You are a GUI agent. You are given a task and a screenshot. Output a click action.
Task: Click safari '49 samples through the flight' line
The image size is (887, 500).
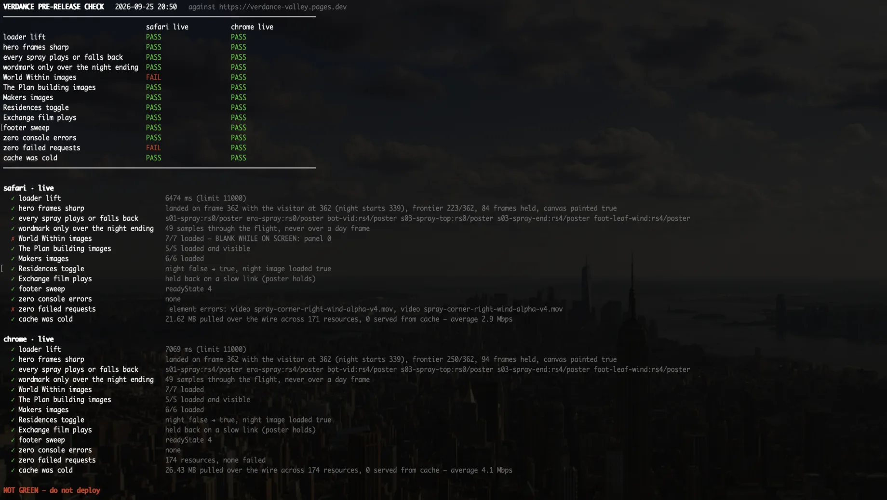coord(267,228)
